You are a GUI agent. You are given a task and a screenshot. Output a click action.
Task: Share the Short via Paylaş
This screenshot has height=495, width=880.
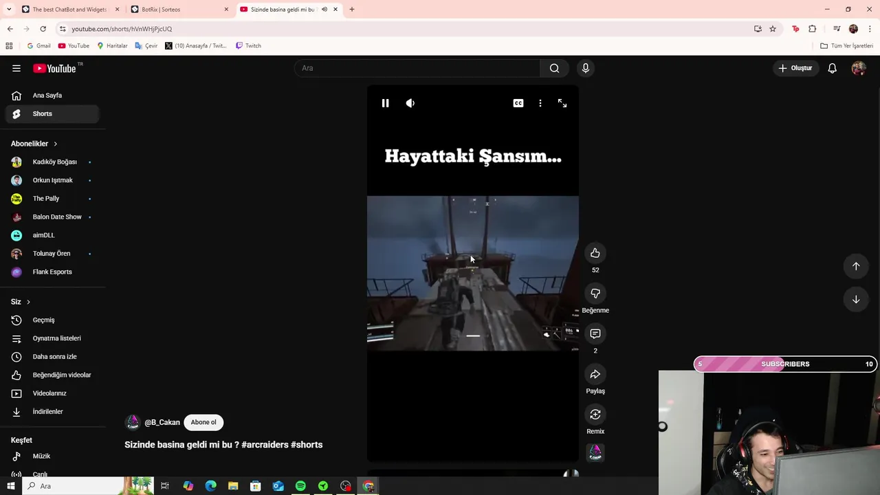point(595,374)
